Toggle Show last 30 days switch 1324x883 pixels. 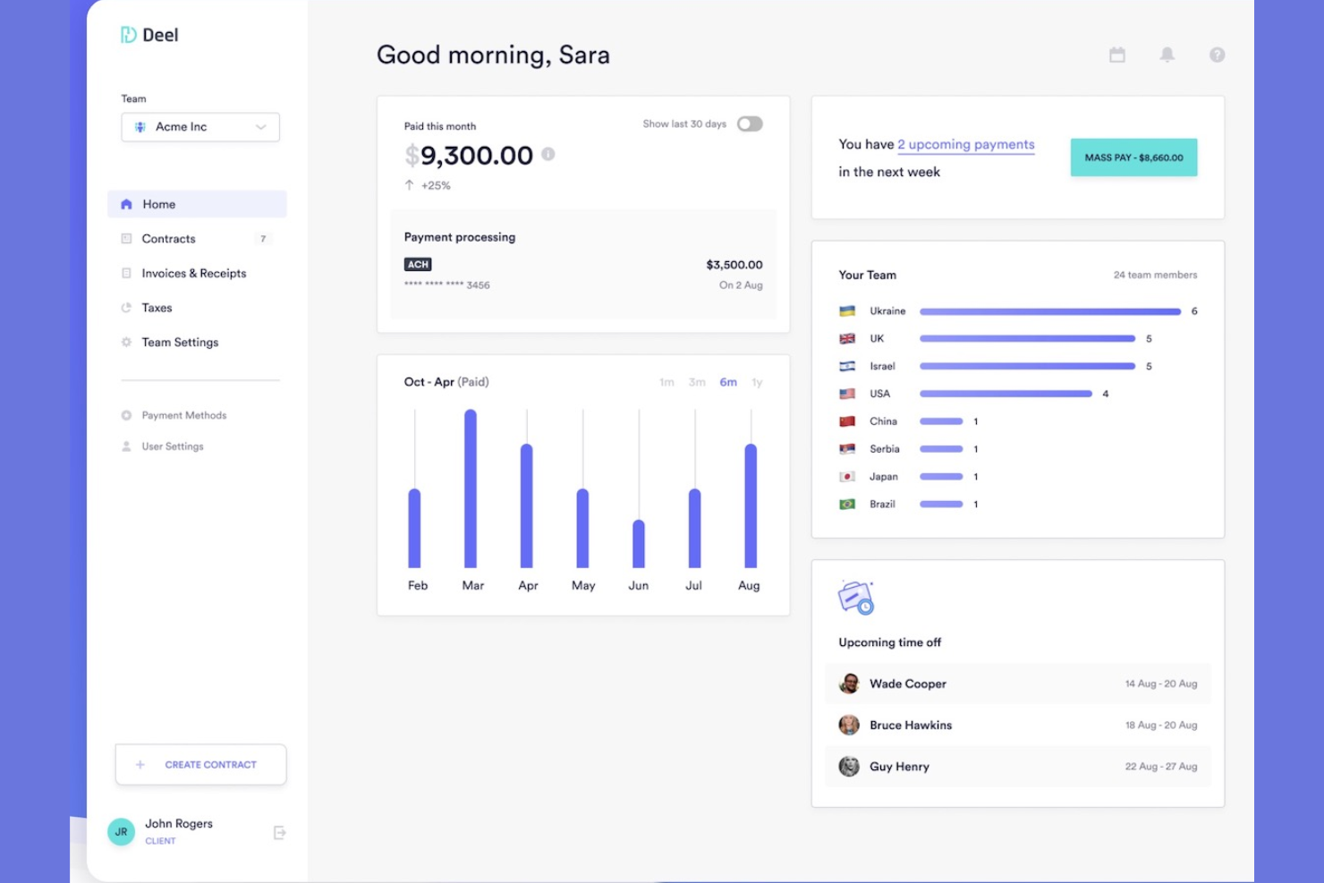(750, 123)
